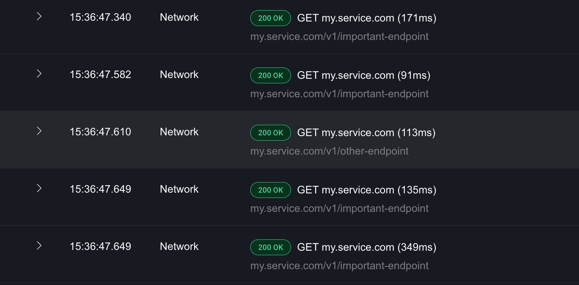Click the 15:36:47.582 timestamp
Screen dimensions: 579x285
100,75
